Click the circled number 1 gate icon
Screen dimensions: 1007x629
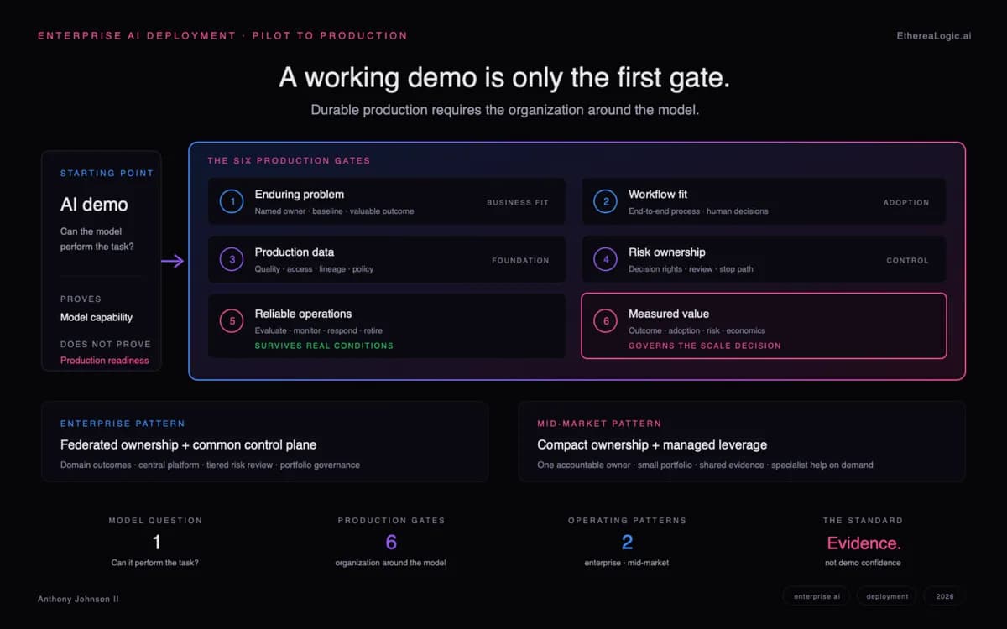[232, 201]
